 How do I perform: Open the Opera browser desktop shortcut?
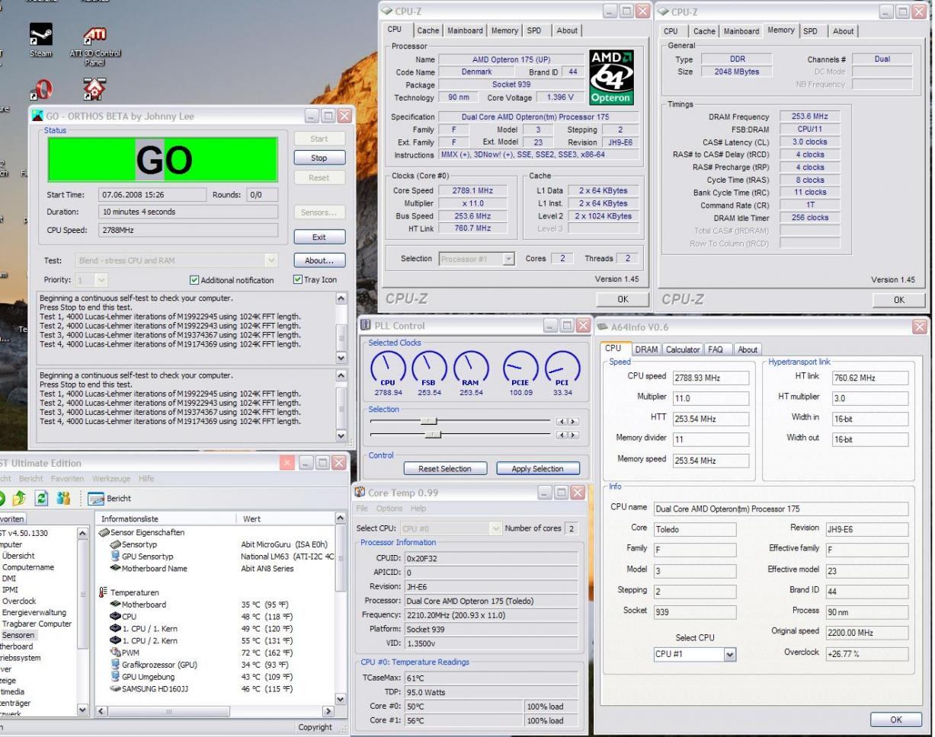(x=40, y=90)
